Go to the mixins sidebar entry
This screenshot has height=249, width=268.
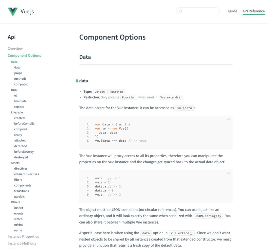[19, 225]
